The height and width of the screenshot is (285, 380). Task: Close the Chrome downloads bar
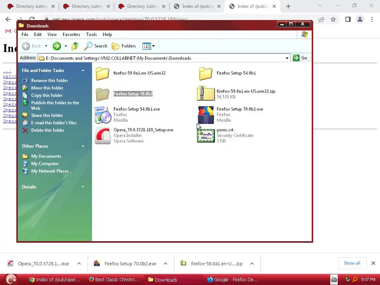(373, 263)
